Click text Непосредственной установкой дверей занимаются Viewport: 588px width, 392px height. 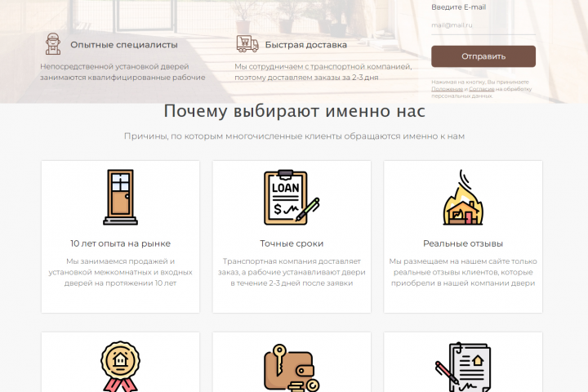coord(122,72)
